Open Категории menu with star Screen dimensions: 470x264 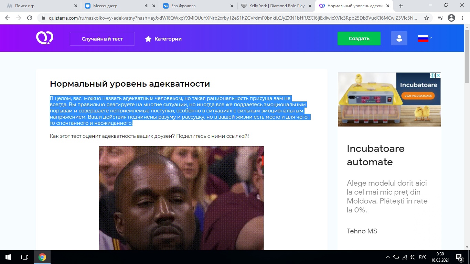coord(163,39)
